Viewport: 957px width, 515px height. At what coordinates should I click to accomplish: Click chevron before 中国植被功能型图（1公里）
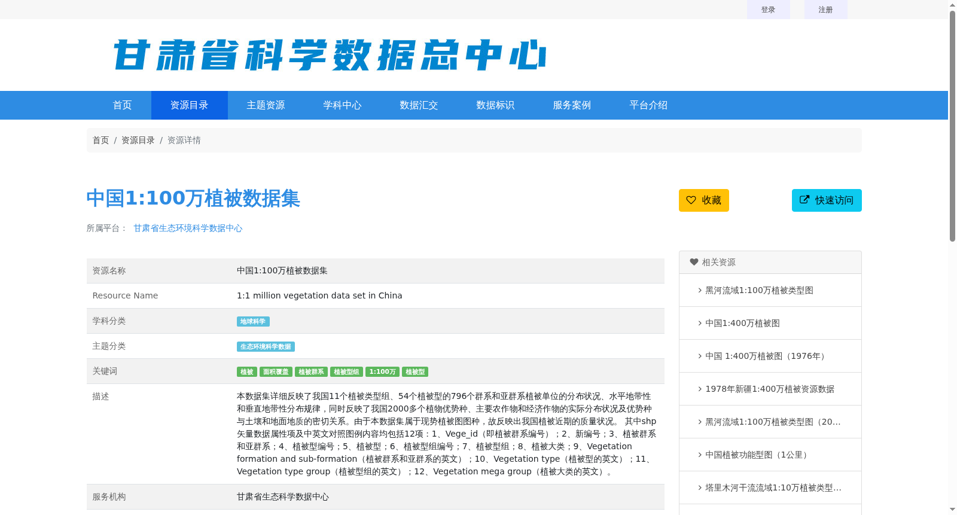[700, 455]
